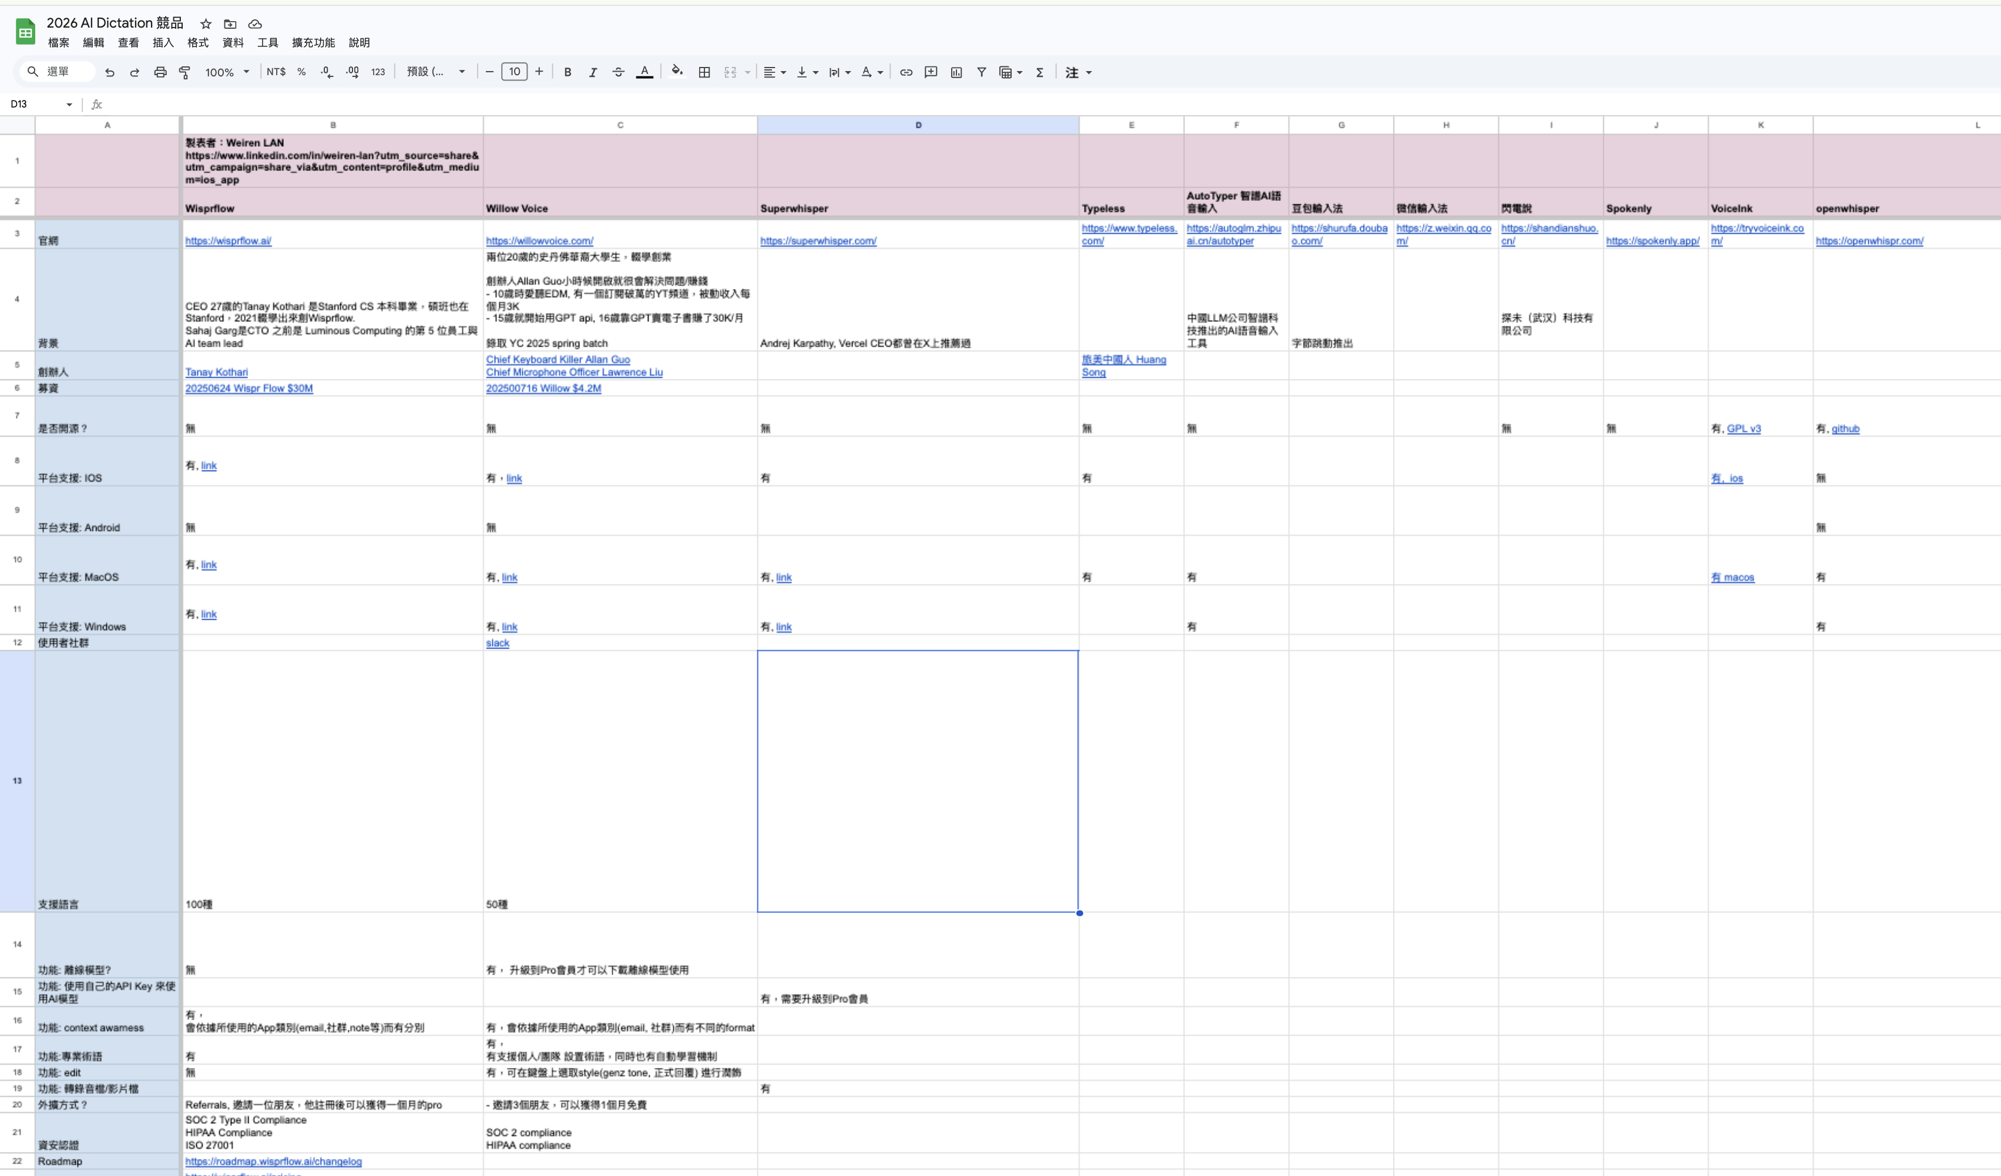Select the paint format tool
The height and width of the screenshot is (1176, 2001).
(x=185, y=72)
